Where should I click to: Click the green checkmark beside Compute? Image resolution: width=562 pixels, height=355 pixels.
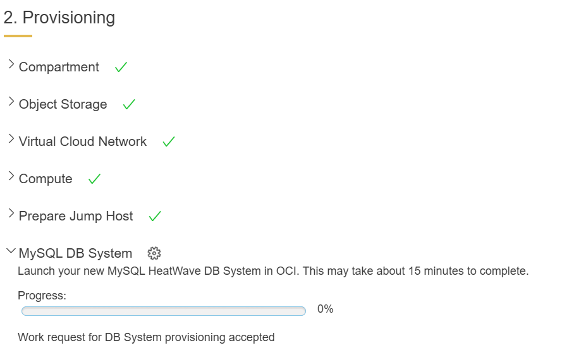click(94, 179)
